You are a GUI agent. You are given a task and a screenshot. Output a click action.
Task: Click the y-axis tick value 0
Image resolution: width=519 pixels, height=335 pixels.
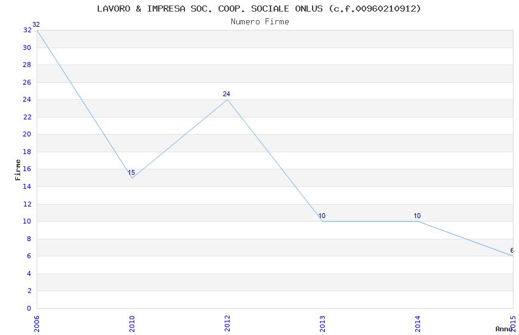pyautogui.click(x=29, y=308)
